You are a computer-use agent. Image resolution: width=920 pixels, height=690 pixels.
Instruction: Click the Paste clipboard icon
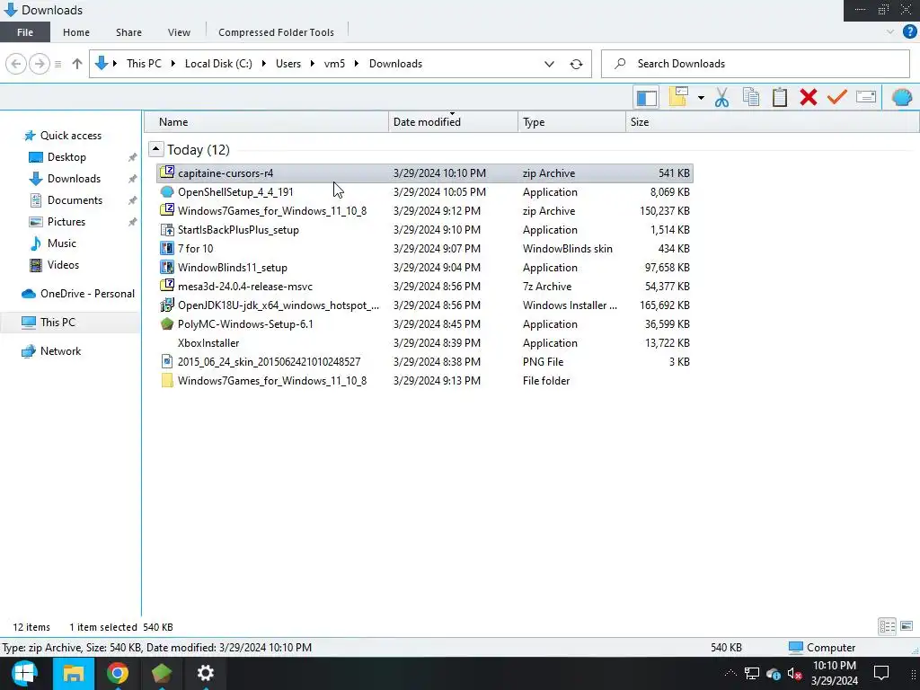tap(780, 97)
